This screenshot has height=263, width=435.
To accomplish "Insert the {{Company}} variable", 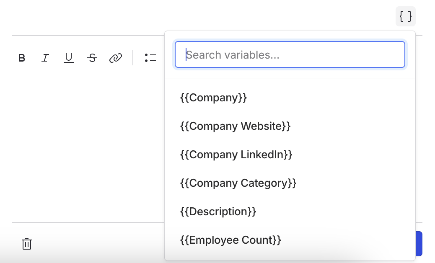I will 213,98.
